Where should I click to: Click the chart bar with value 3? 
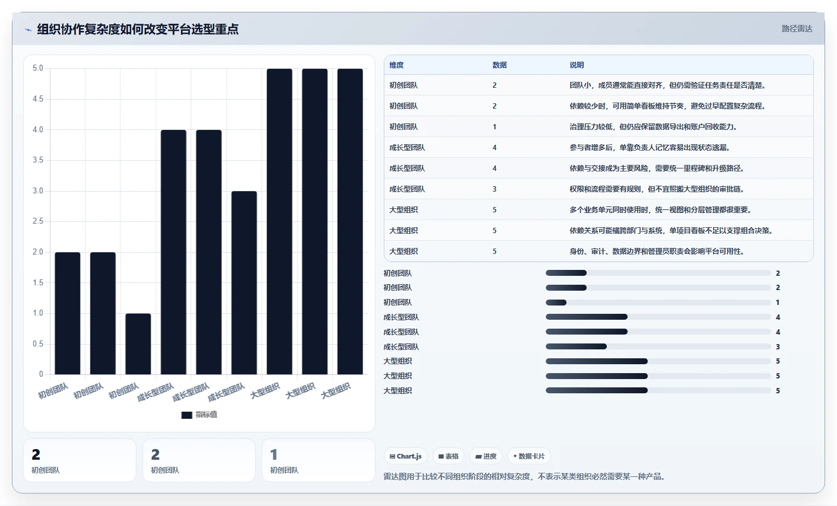pos(244,282)
